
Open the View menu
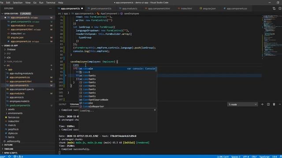coord(28,3)
